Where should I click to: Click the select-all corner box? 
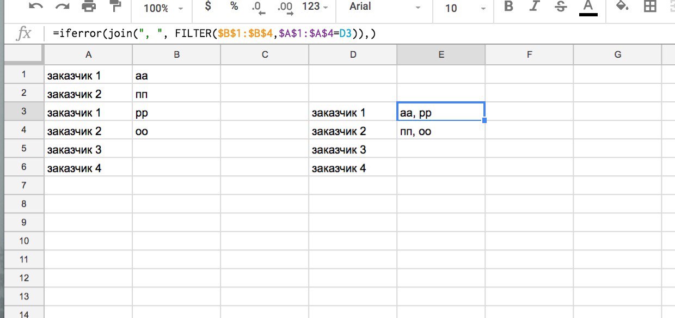(x=23, y=54)
